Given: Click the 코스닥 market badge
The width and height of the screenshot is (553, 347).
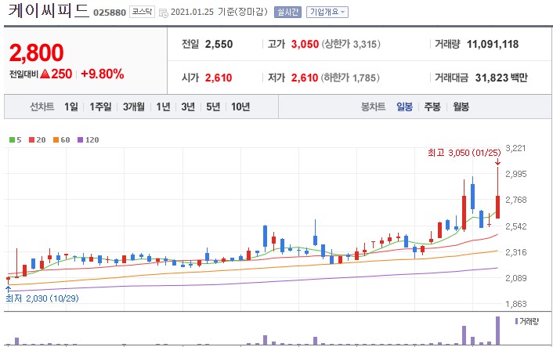Looking at the screenshot, I should (x=142, y=12).
